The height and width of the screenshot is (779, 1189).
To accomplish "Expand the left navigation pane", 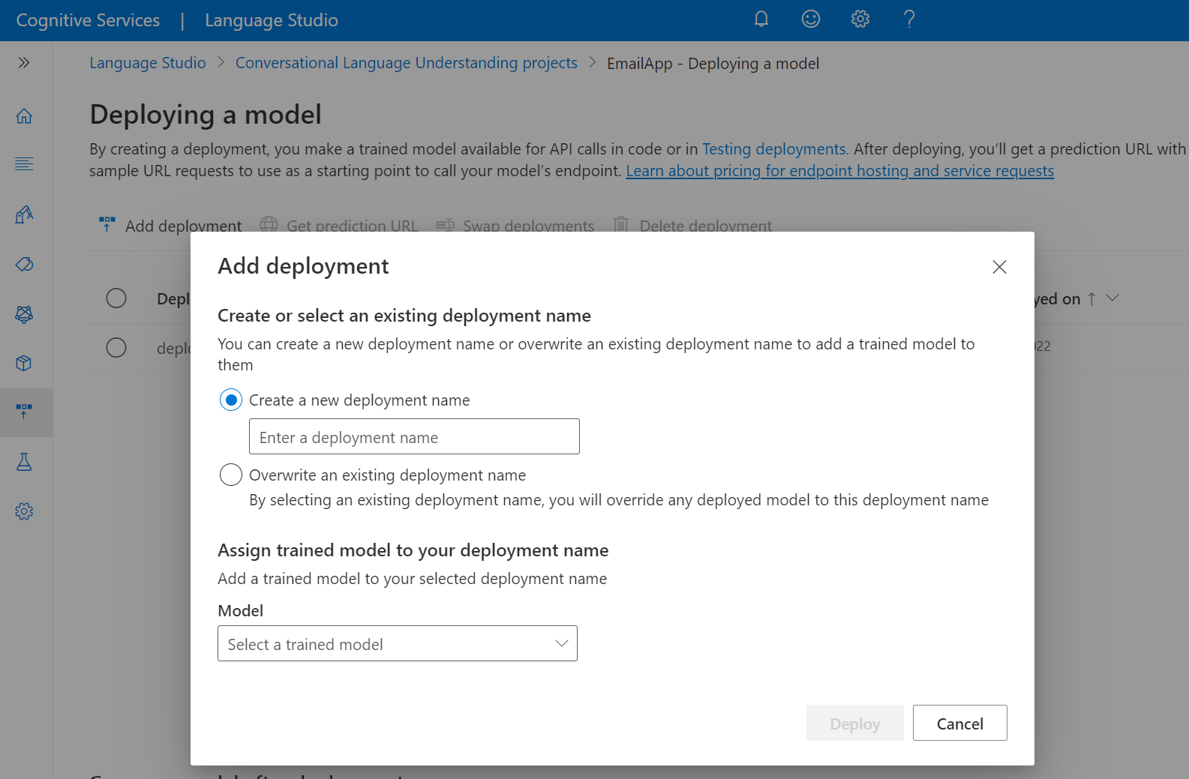I will 24,63.
